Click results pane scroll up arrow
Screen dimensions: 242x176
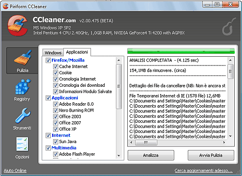coord(230,60)
